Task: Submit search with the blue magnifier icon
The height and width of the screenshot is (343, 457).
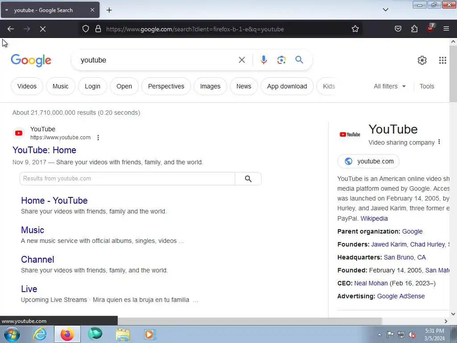Action: pyautogui.click(x=299, y=60)
